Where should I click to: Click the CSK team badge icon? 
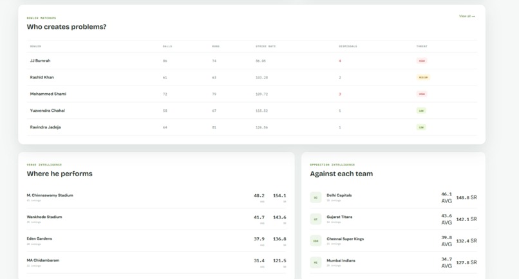click(x=316, y=240)
